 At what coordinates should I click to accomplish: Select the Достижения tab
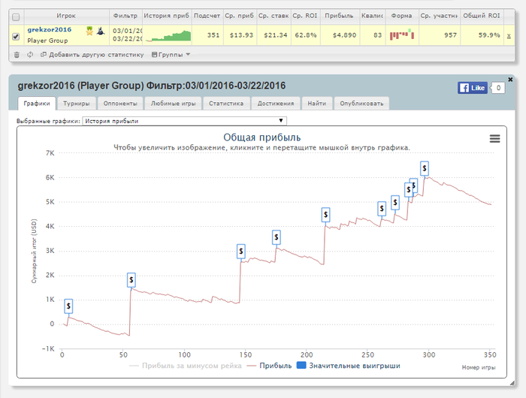(276, 104)
